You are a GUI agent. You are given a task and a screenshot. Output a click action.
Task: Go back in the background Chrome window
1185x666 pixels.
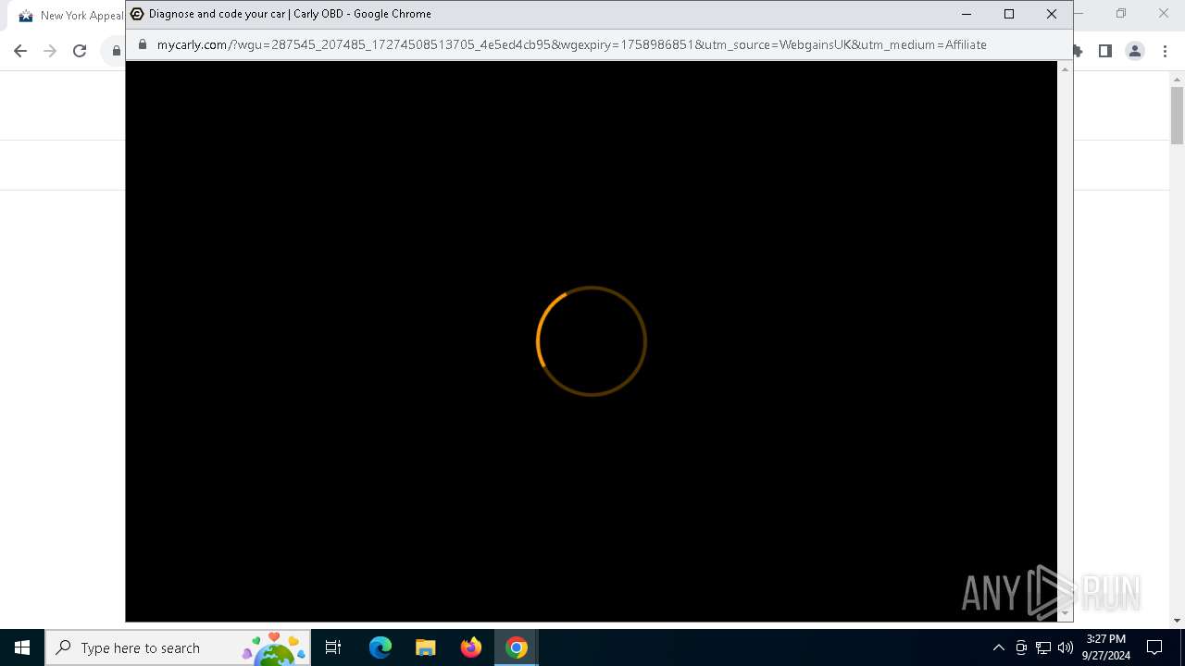pyautogui.click(x=20, y=51)
